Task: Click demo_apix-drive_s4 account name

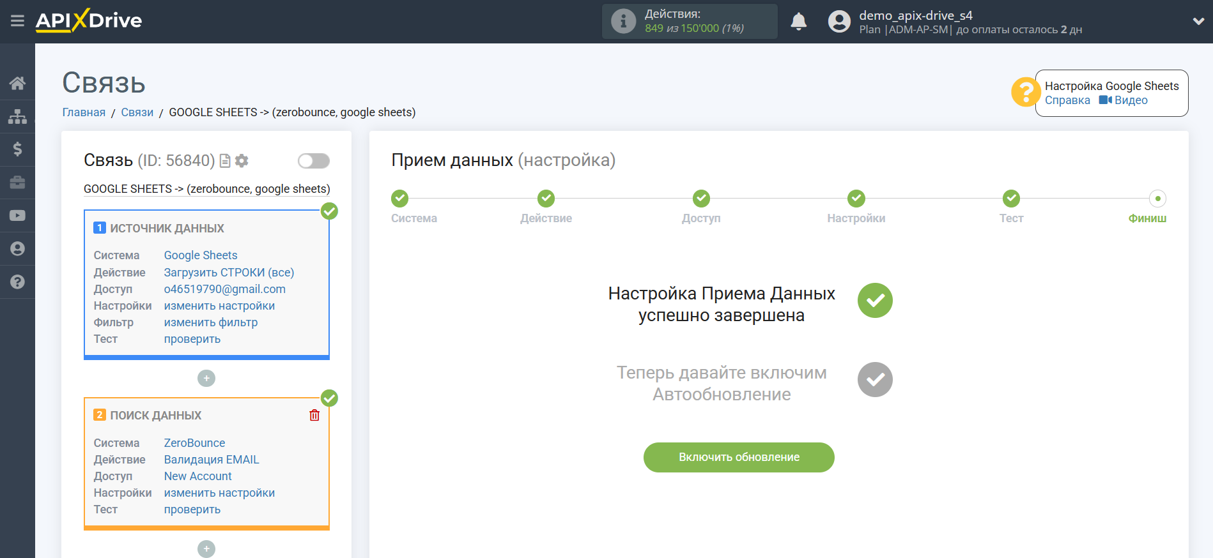Action: (x=915, y=15)
